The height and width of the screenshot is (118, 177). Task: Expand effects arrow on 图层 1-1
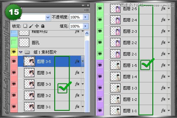pos(169,111)
